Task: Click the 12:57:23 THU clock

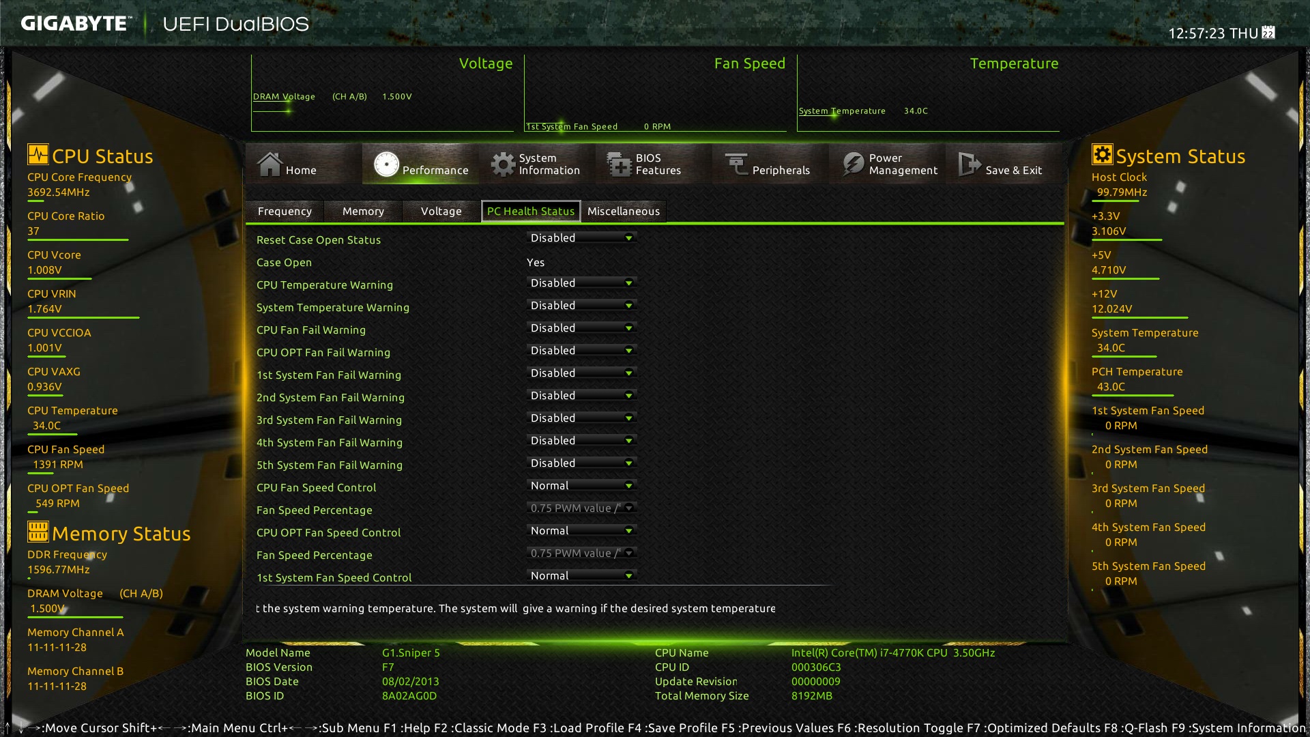Action: [x=1213, y=33]
